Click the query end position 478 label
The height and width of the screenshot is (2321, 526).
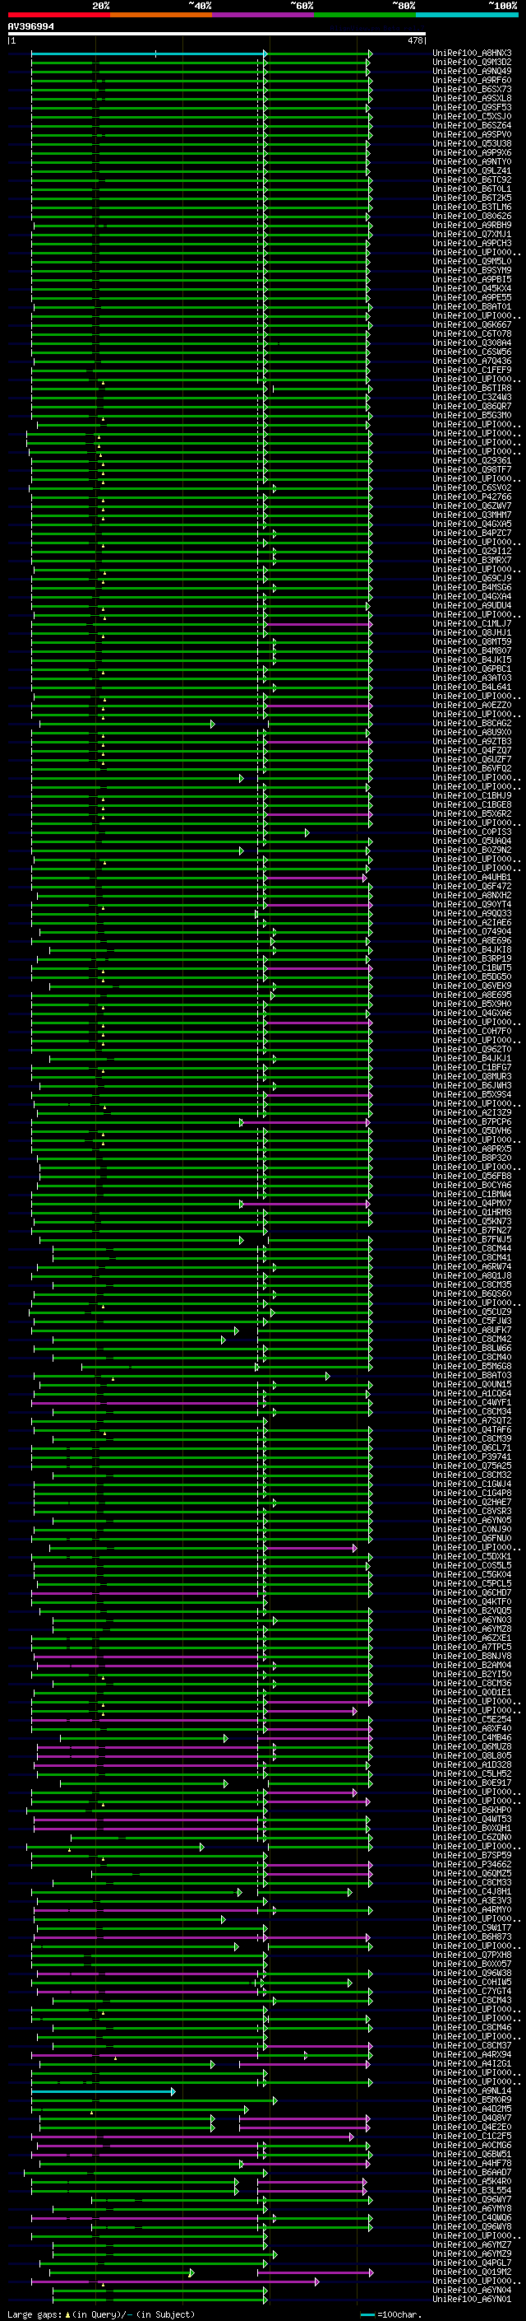point(414,40)
